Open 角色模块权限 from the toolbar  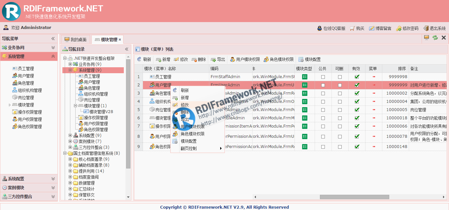point(279,59)
